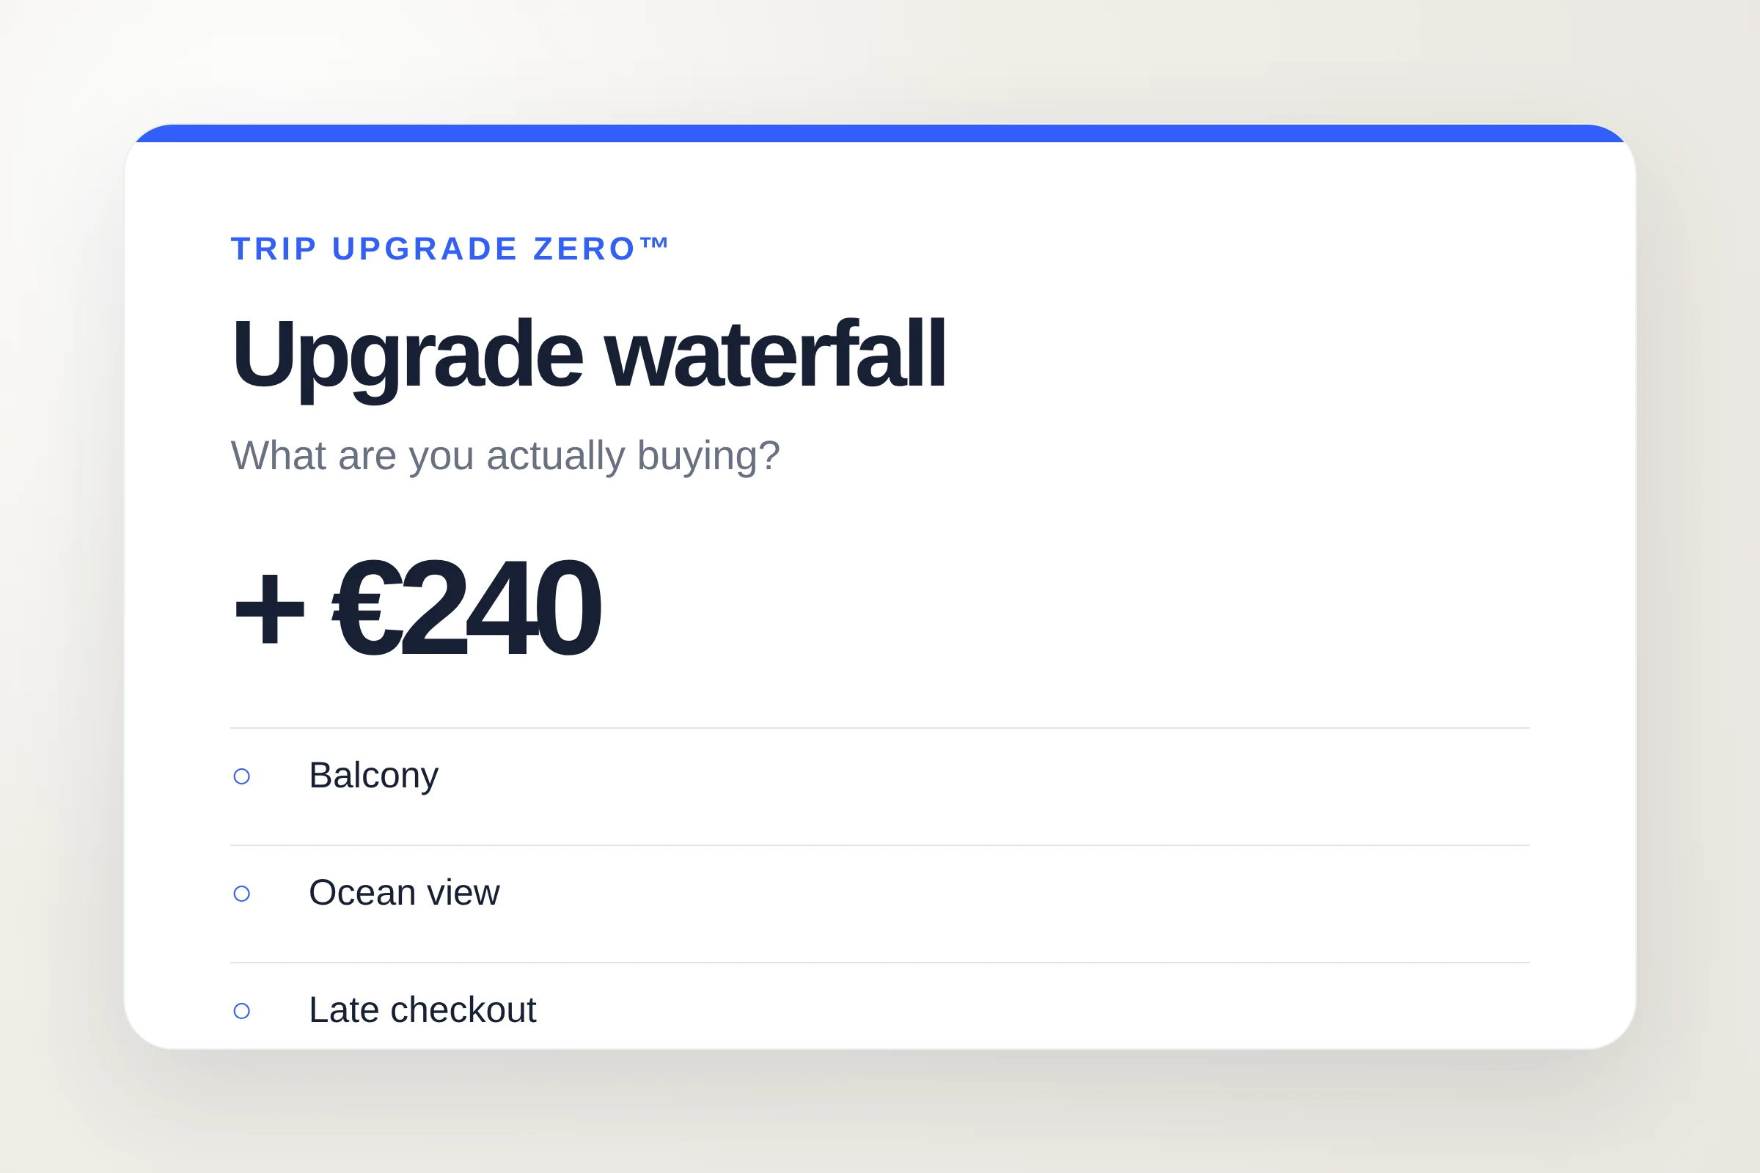Click the beige background outside the card

click(880, 1114)
